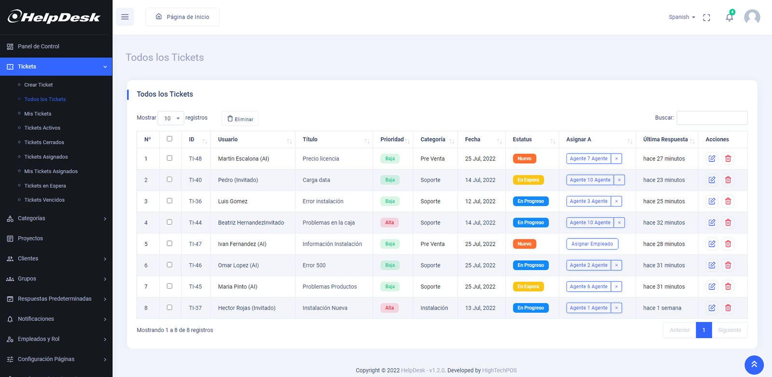
Task: Check the box for ticket TI-36
Action: click(x=169, y=201)
